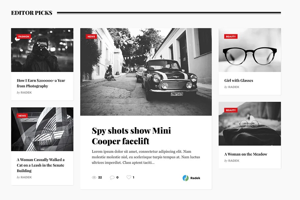
Task: Click BEAUTY tag on the glasses image
Action: coord(231,37)
